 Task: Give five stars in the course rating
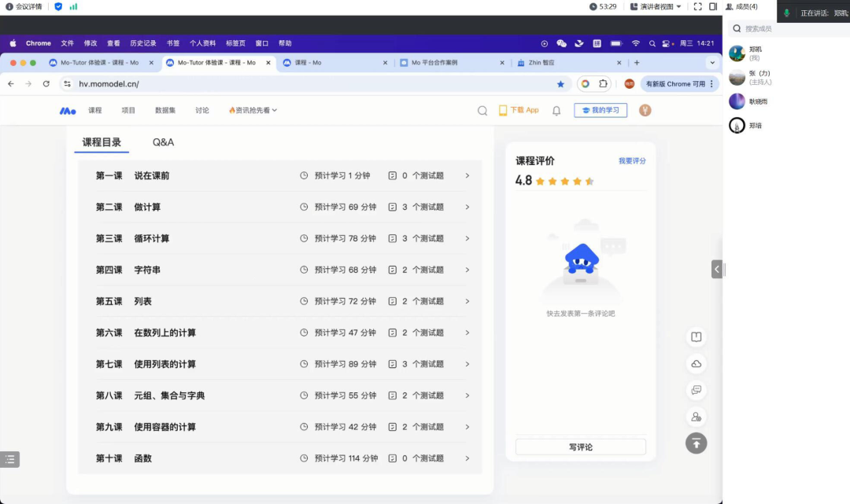(587, 181)
